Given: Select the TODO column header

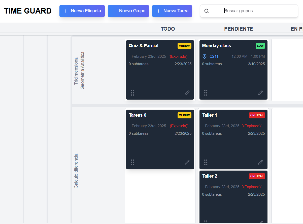Looking at the screenshot, I should tap(168, 29).
